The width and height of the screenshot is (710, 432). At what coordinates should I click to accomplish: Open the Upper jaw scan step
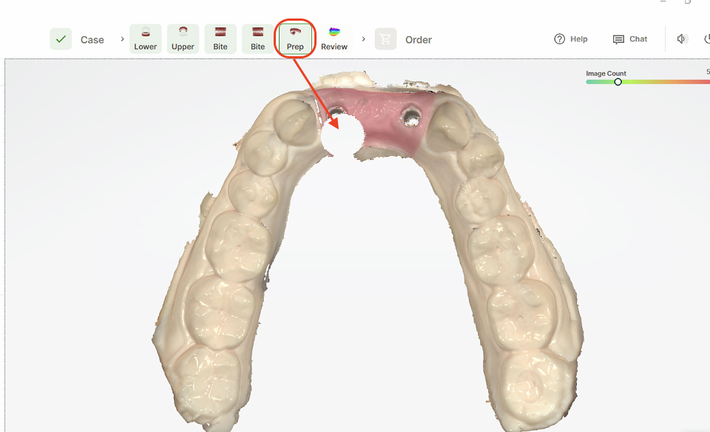183,38
